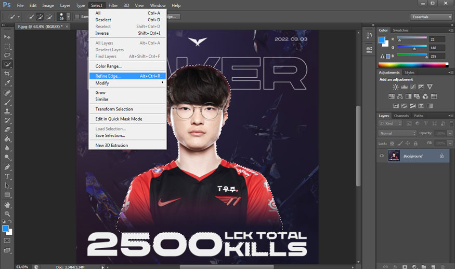Hide the Background layer with eye icon
This screenshot has width=455, height=269.
pyautogui.click(x=382, y=156)
